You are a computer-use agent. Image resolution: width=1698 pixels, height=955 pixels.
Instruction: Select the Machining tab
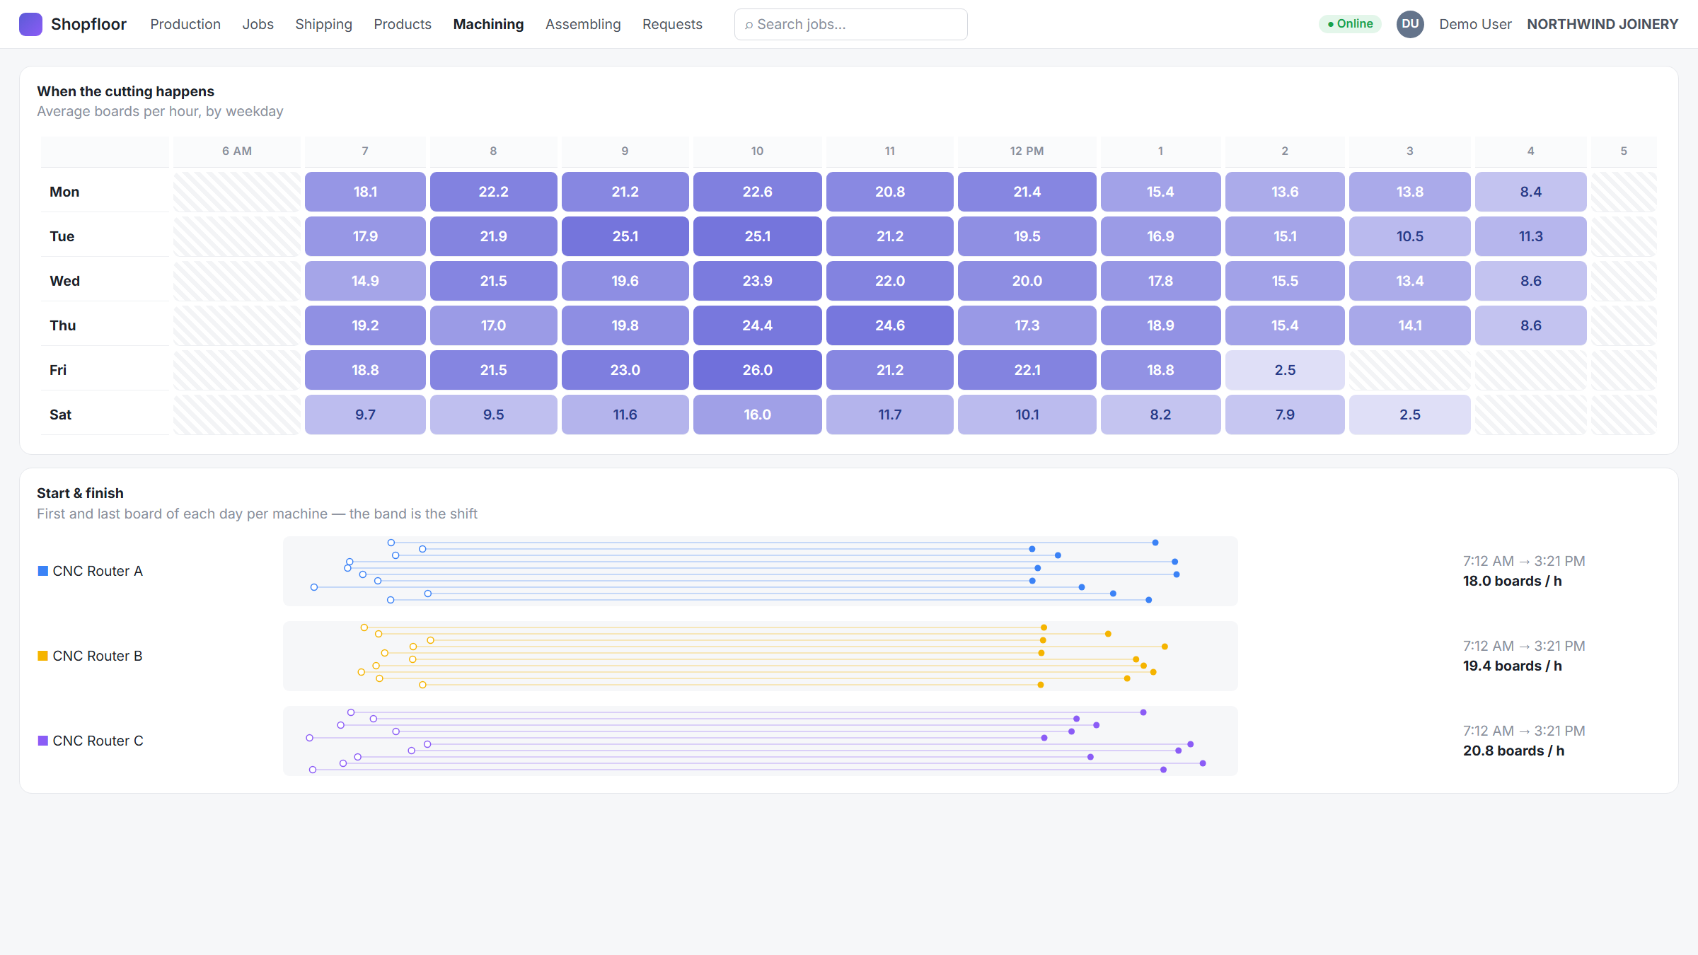(x=488, y=24)
